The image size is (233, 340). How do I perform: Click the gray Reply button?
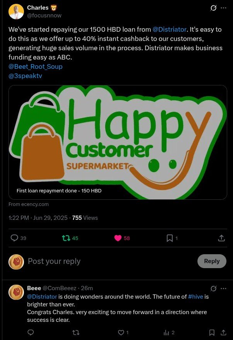[x=212, y=261]
